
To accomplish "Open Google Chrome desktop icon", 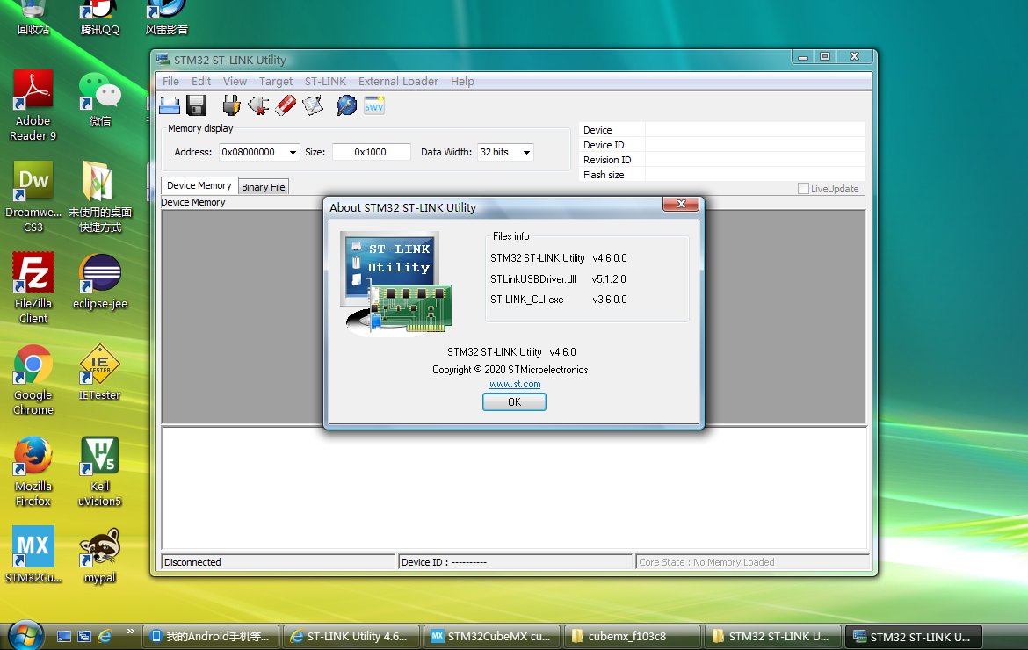I will (x=33, y=380).
